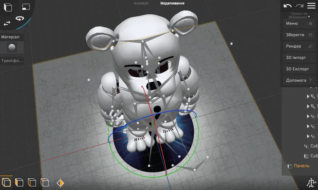
Task: Open the Матеріал panel header
Action: pyautogui.click(x=12, y=37)
